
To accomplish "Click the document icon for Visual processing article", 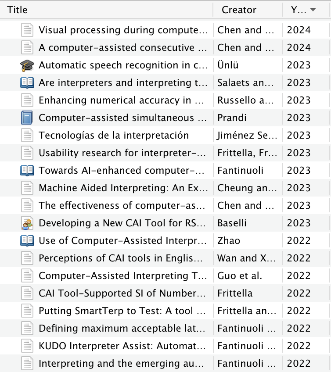I will tap(27, 30).
